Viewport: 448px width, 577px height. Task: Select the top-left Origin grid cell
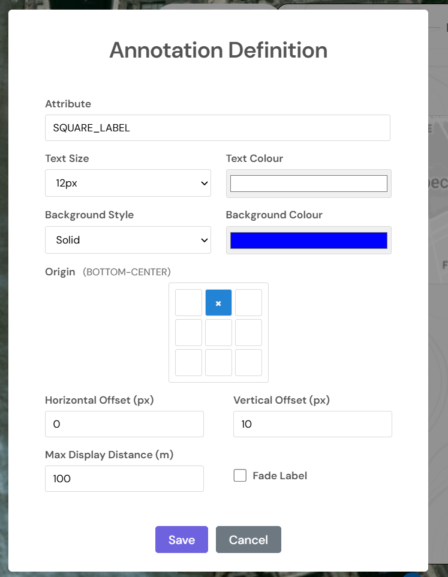[188, 303]
